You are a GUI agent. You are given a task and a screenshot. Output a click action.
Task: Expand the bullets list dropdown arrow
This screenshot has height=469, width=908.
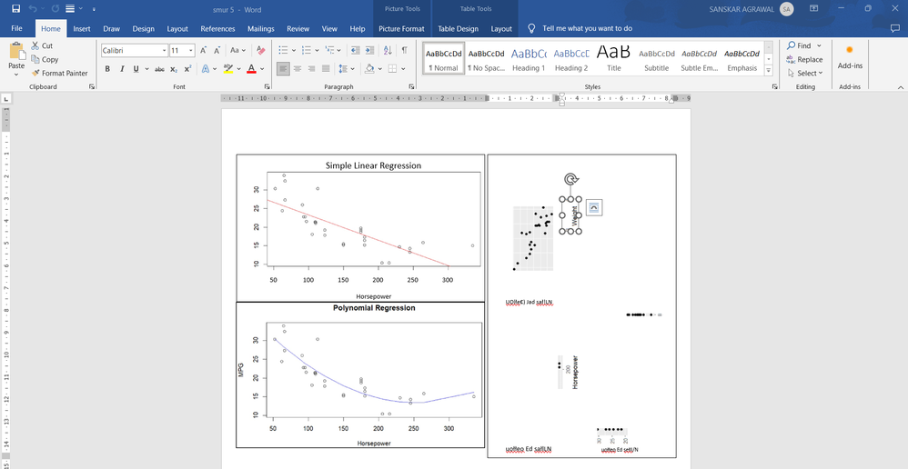coord(294,50)
